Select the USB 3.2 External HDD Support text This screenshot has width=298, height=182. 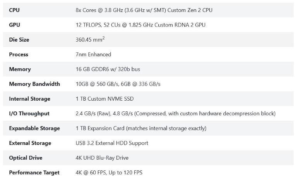click(x=112, y=143)
